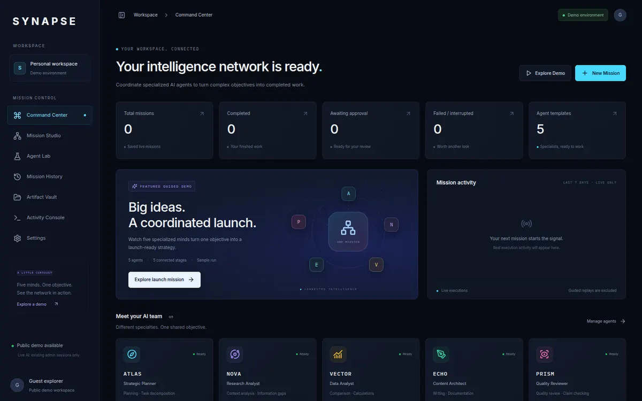
Task: Click the ECHO pen icon
Action: click(x=441, y=354)
